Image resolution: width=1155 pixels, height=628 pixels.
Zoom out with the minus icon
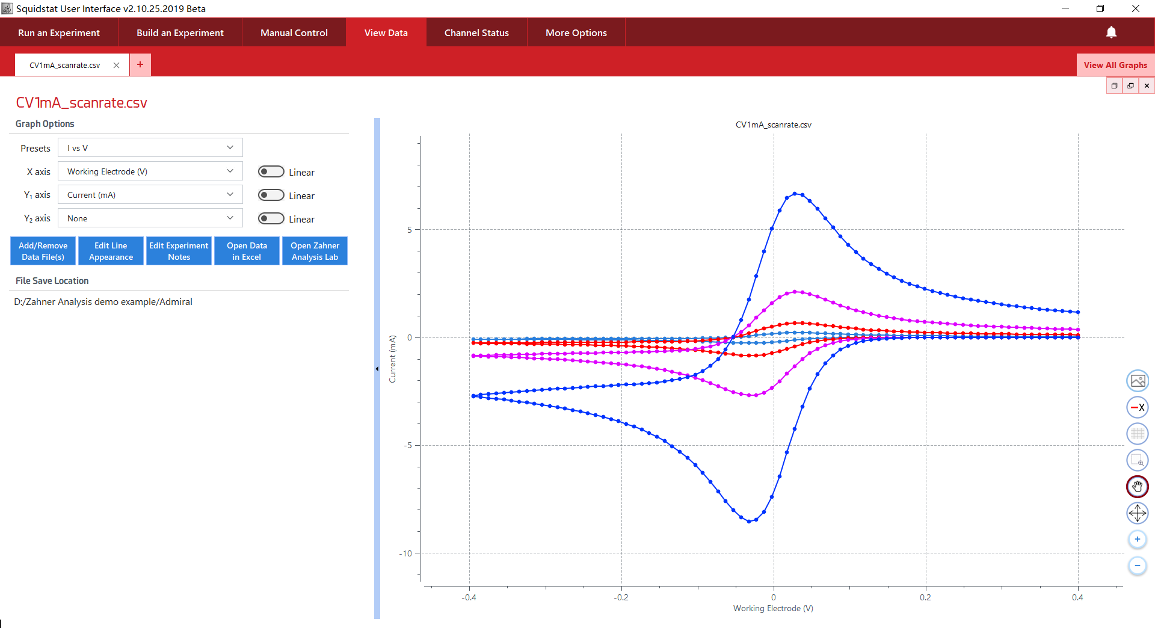[x=1137, y=566]
